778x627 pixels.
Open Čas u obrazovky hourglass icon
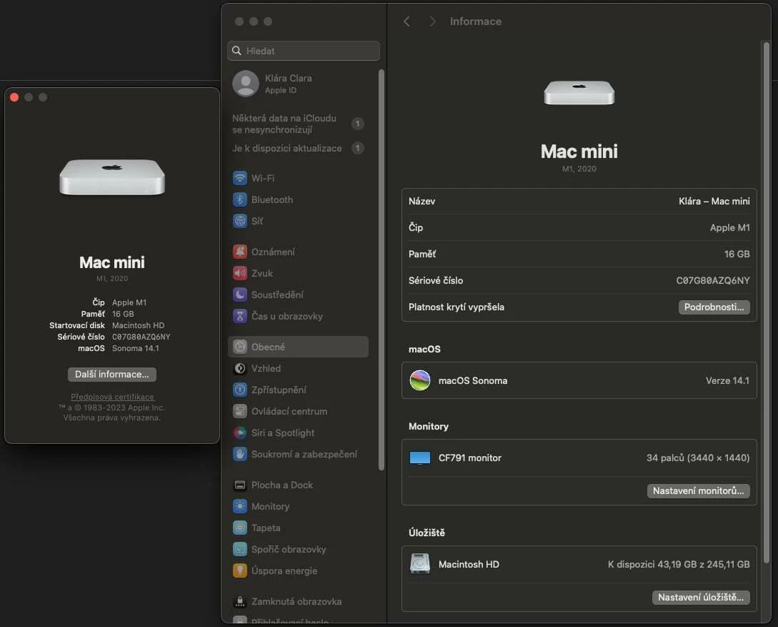click(239, 316)
